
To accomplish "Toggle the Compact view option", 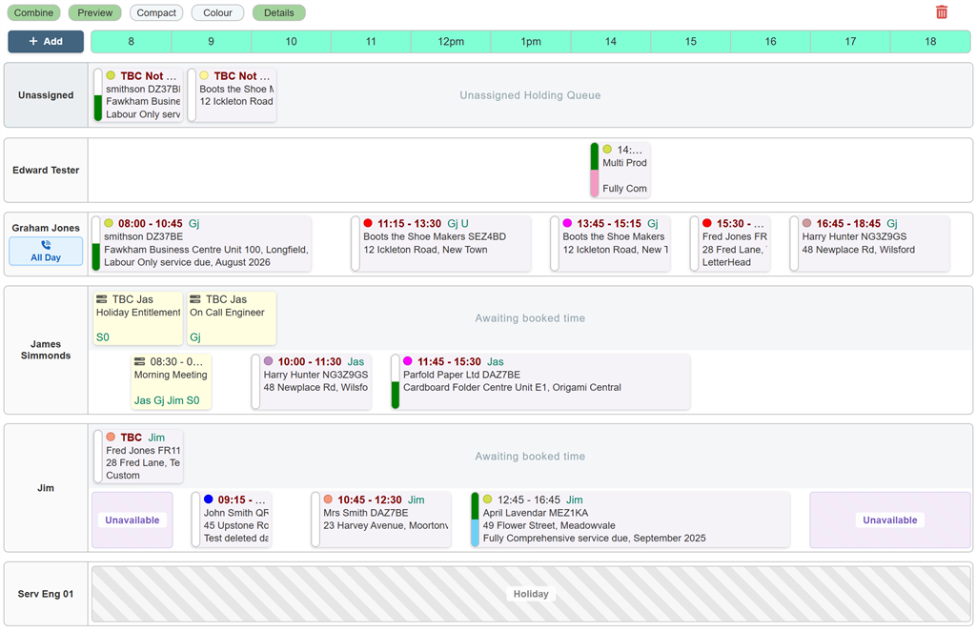I will coord(156,12).
